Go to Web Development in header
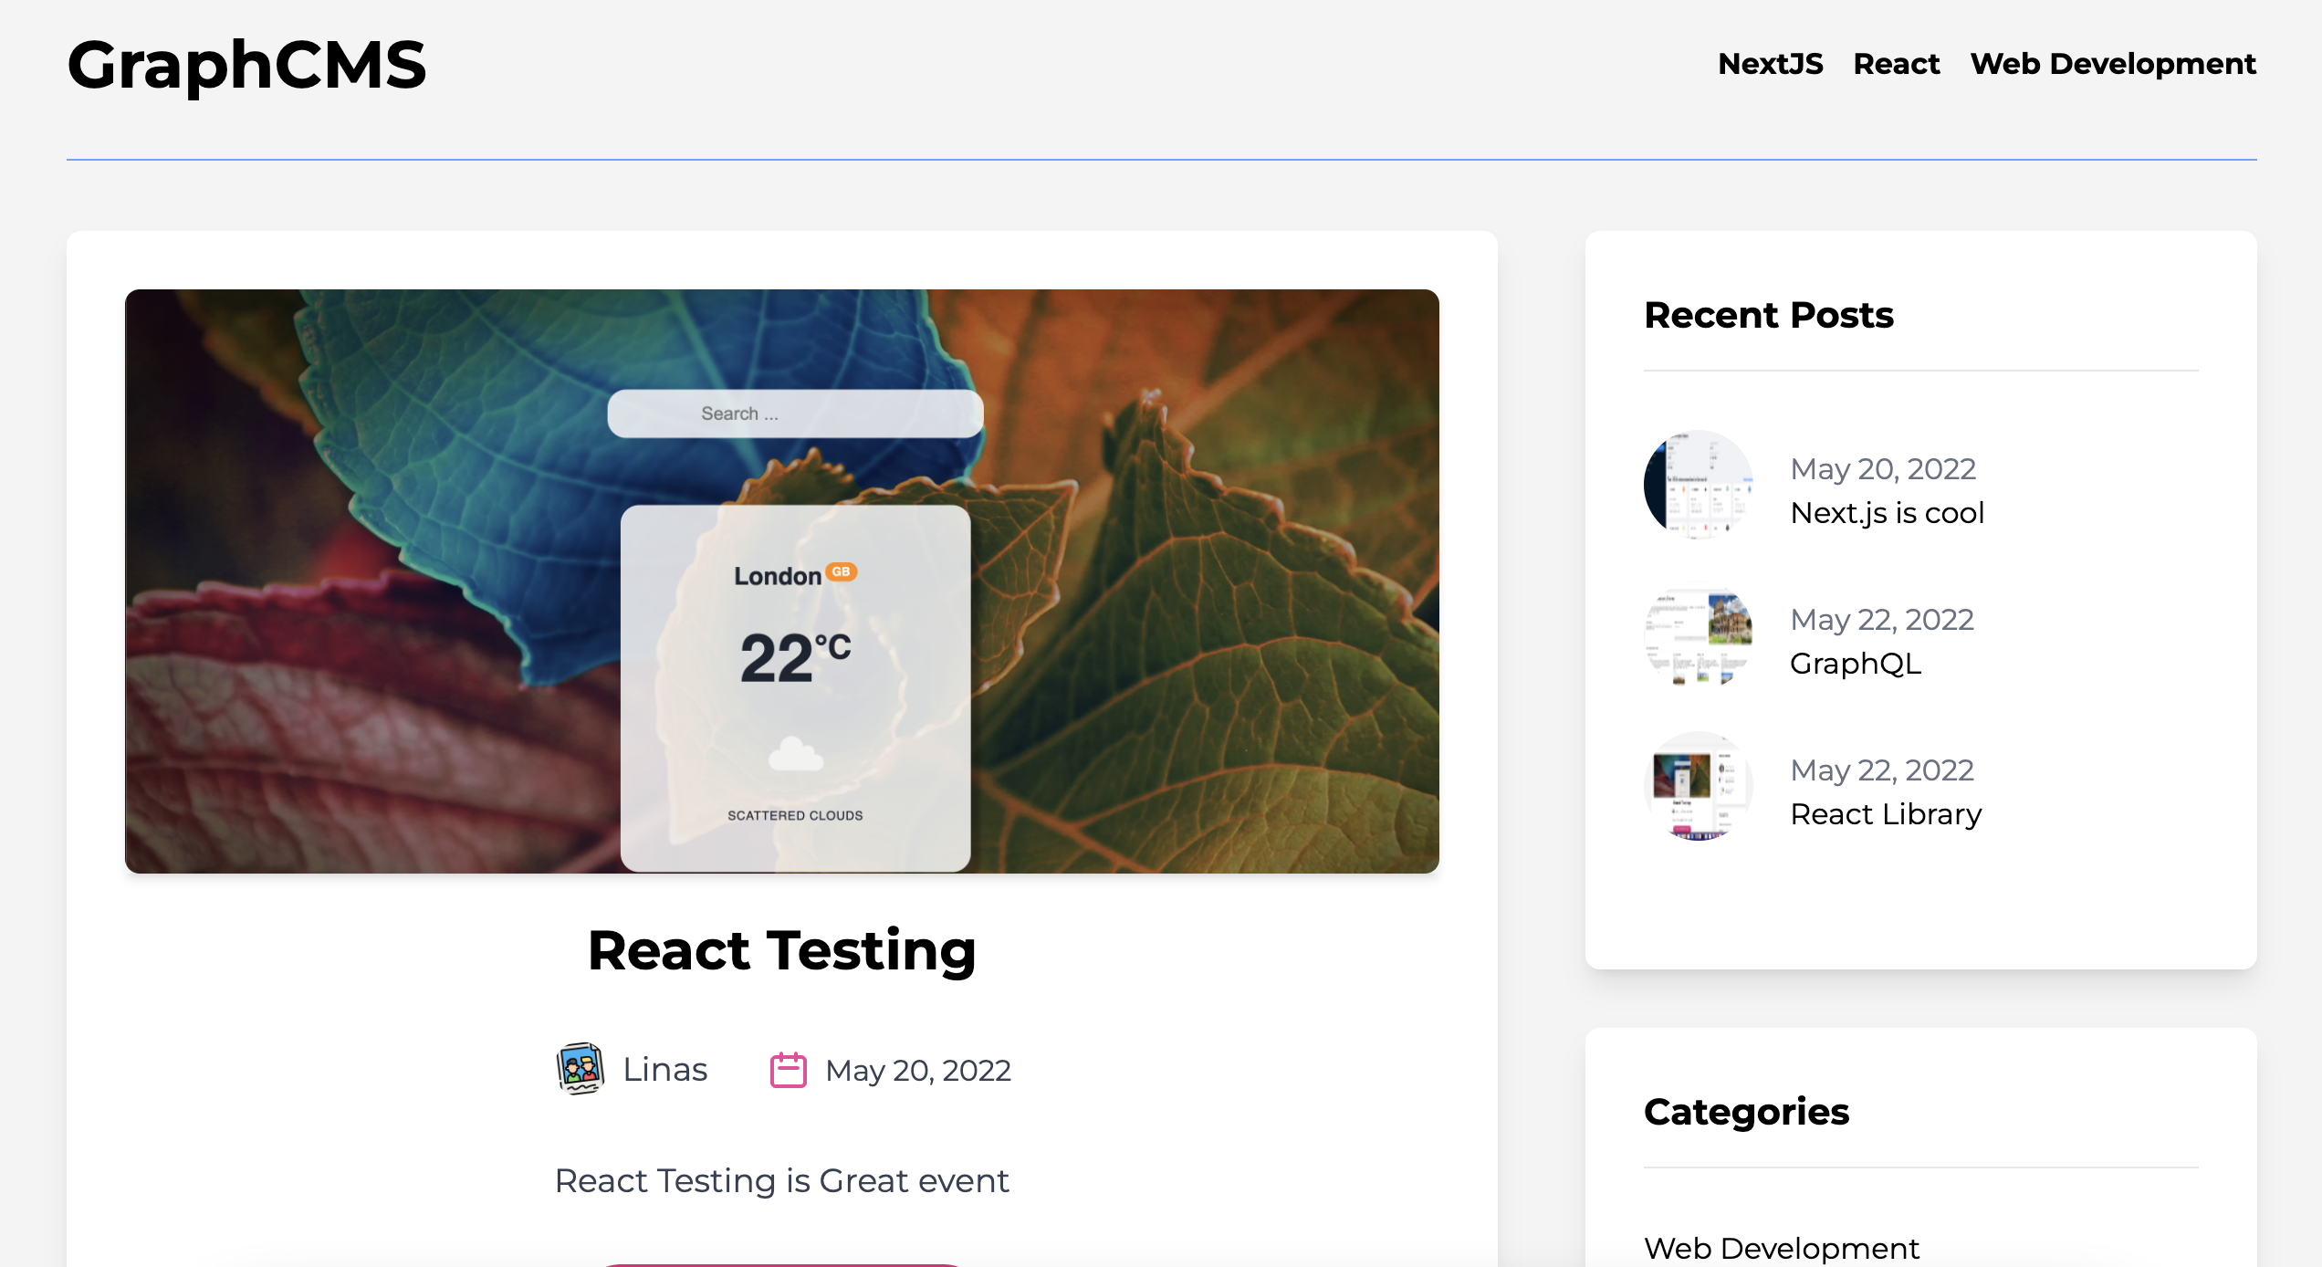This screenshot has width=2322, height=1267. [x=2112, y=64]
